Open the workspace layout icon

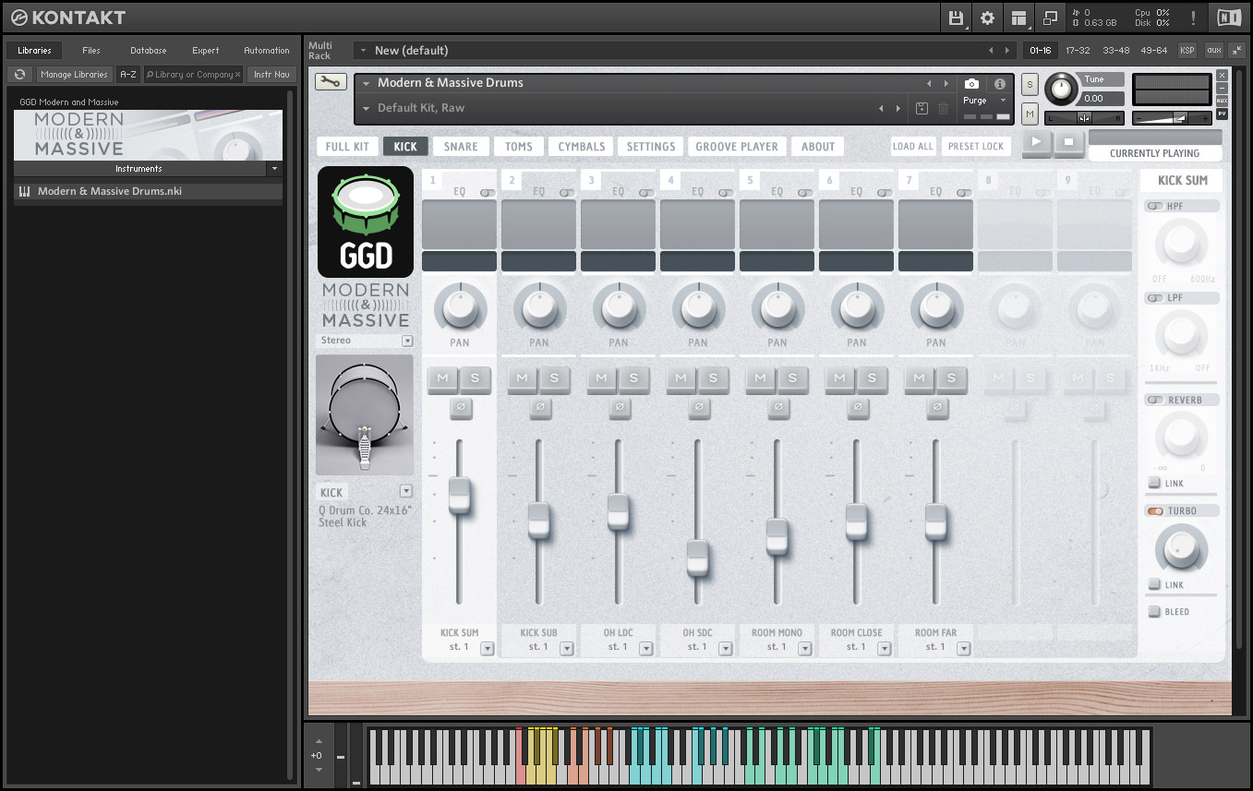coord(1018,18)
